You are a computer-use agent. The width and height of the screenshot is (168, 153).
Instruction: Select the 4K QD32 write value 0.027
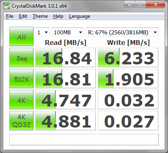128,121
